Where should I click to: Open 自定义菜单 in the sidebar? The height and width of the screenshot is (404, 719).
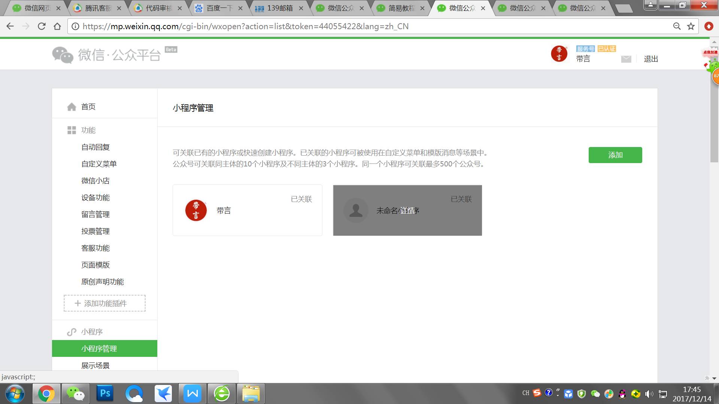tap(99, 164)
